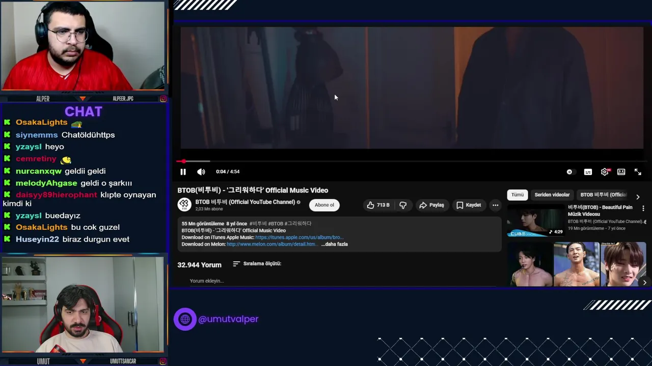Switch to theater mode view
652x366 pixels.
click(621, 172)
